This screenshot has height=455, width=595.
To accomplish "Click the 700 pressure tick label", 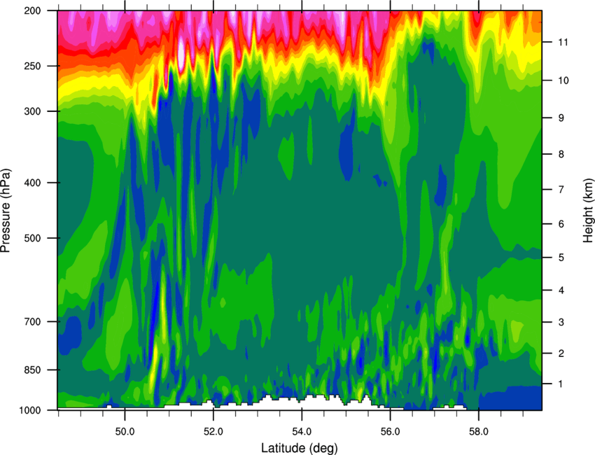I will point(33,321).
